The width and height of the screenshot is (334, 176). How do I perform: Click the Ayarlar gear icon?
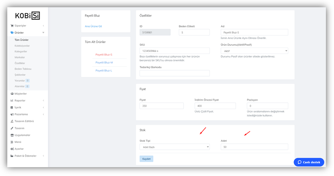tap(12, 149)
